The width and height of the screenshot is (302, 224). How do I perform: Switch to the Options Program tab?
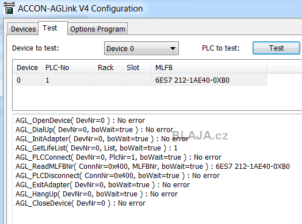(98, 29)
